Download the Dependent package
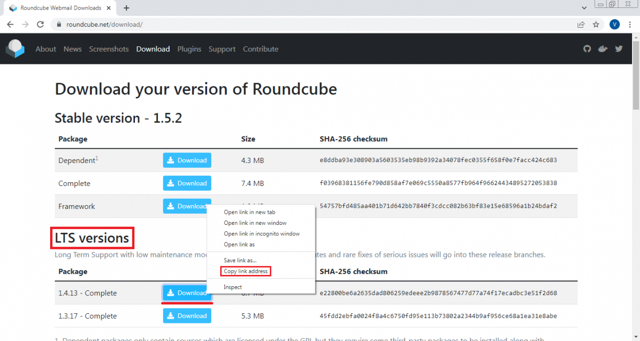640x341 pixels. coord(187,160)
